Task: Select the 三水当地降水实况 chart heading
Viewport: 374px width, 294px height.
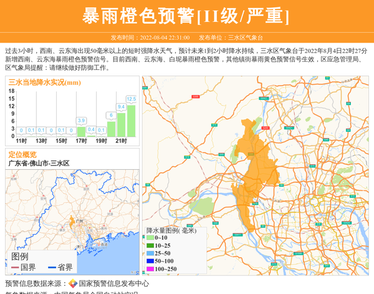Action: pos(44,82)
